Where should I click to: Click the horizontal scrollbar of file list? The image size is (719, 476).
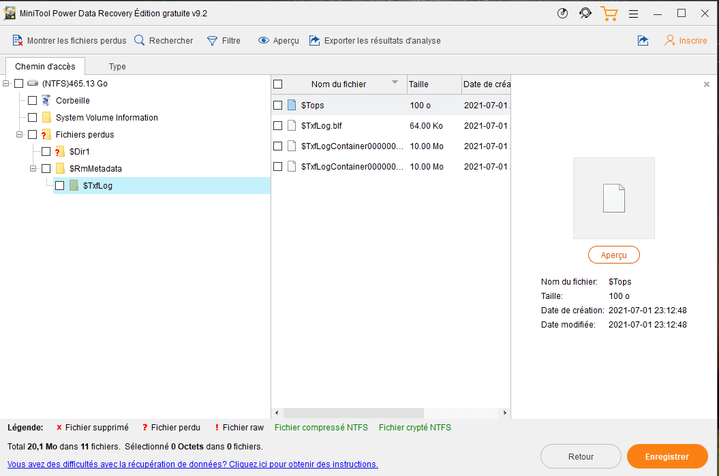[353, 413]
